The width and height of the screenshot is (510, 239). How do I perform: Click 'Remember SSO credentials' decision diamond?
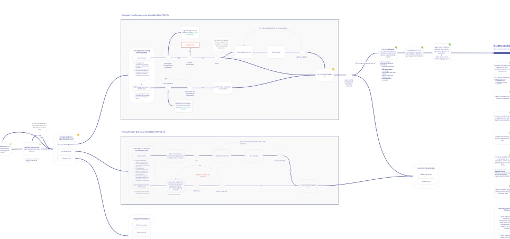[x=190, y=87]
